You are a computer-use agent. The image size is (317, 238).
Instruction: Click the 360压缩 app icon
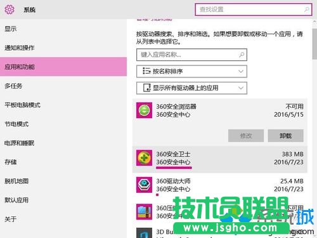(144, 212)
